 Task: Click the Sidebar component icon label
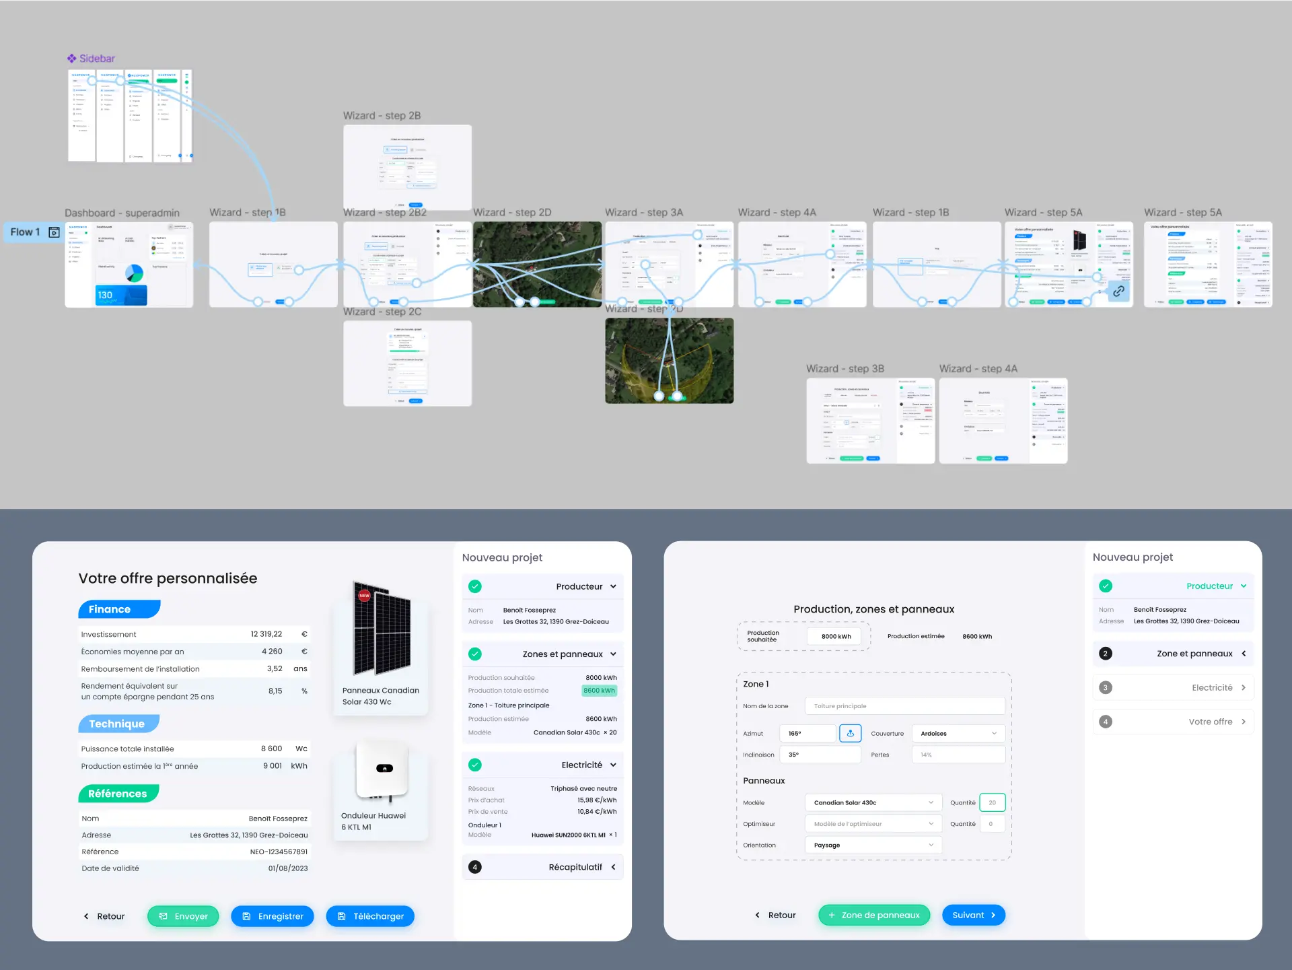(91, 59)
